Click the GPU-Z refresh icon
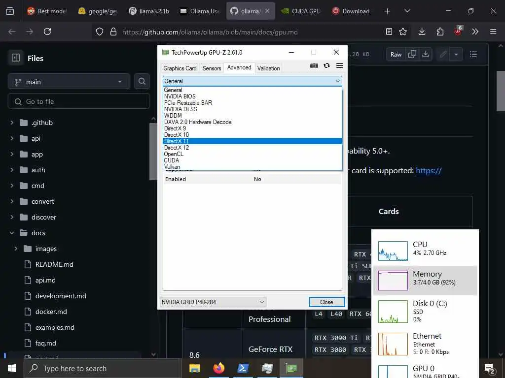The height and width of the screenshot is (378, 505). click(x=326, y=65)
